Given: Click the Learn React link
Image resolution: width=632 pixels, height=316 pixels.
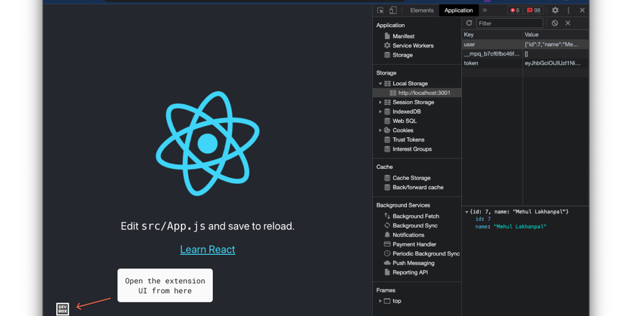Looking at the screenshot, I should (x=207, y=249).
